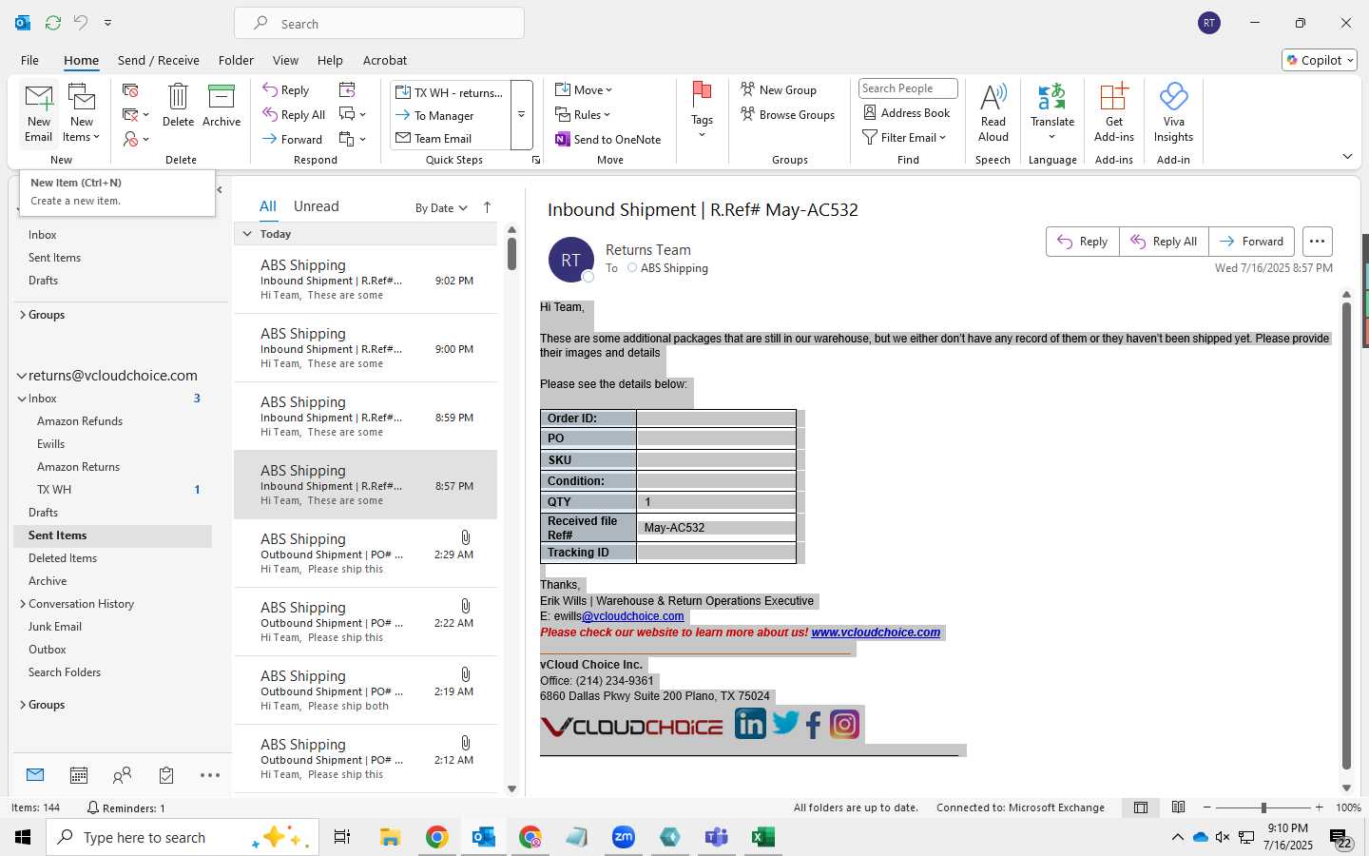
Task: Select the Deleted Items folder
Action: click(x=63, y=558)
